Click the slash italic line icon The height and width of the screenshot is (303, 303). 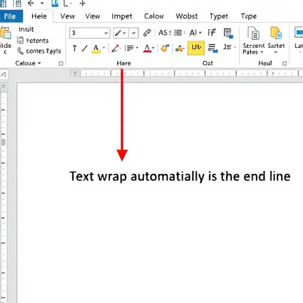click(x=85, y=49)
